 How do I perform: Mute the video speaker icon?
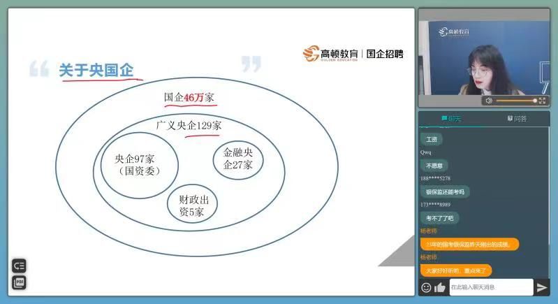pos(489,101)
